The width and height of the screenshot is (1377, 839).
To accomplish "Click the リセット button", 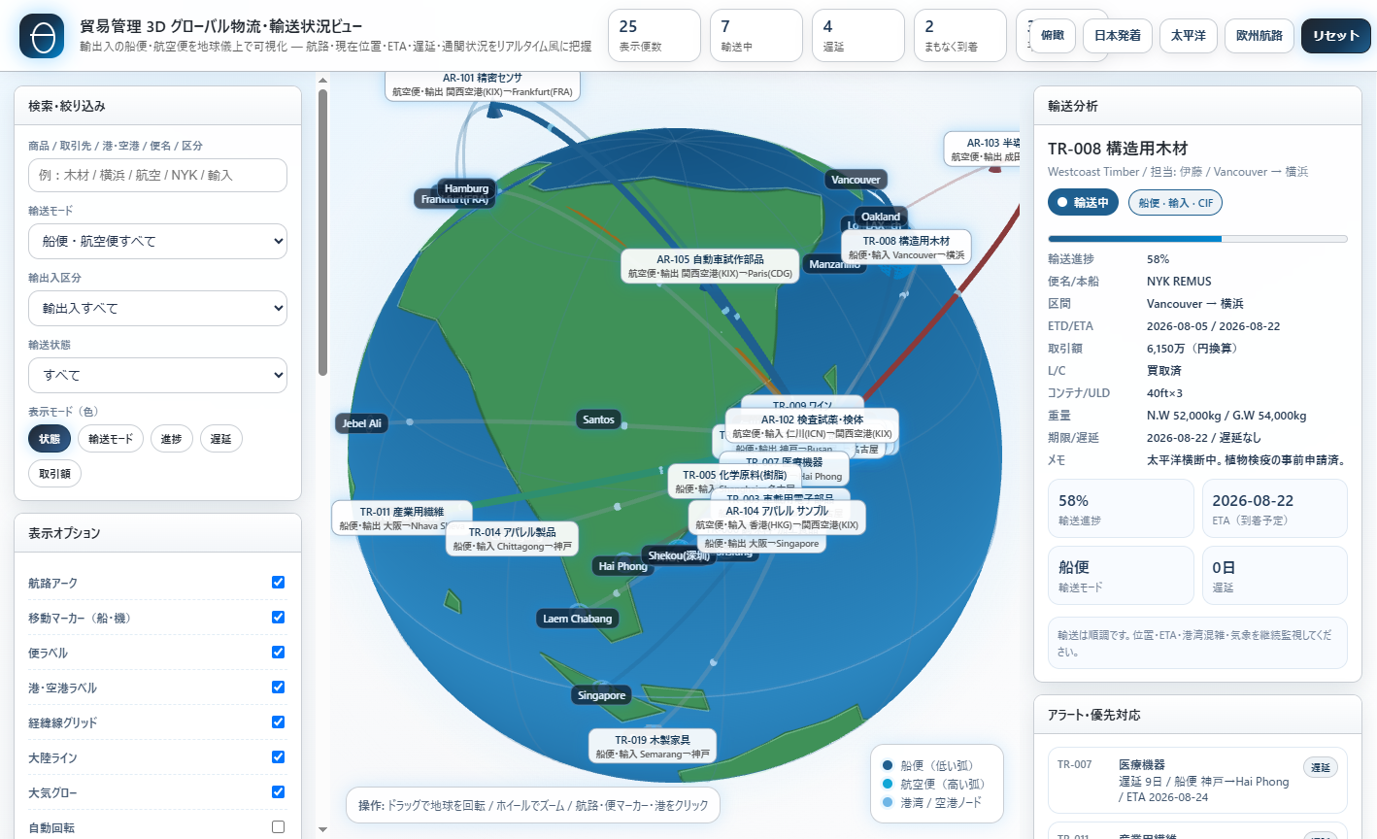I will [1336, 36].
